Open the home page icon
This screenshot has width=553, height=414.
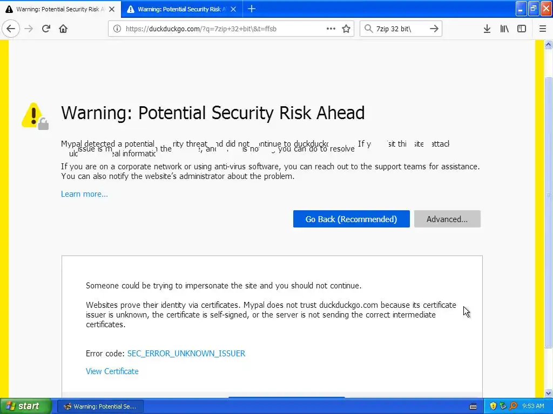click(x=63, y=29)
